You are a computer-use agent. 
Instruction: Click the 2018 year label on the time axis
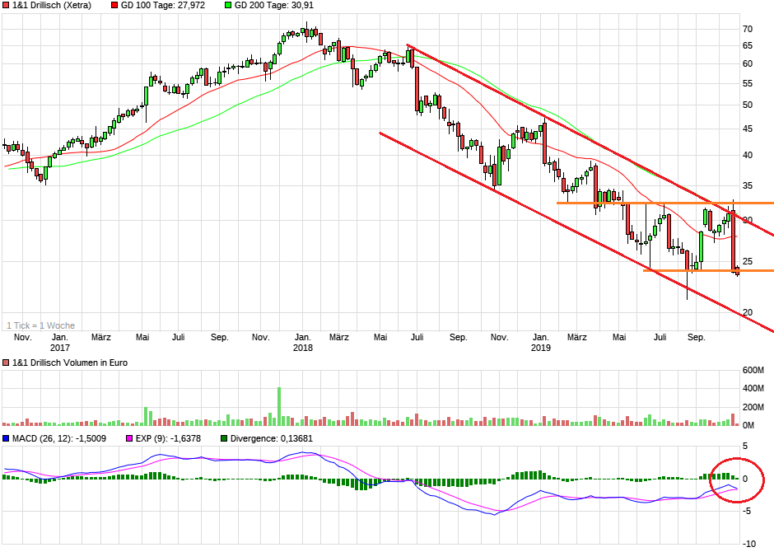[x=302, y=348]
